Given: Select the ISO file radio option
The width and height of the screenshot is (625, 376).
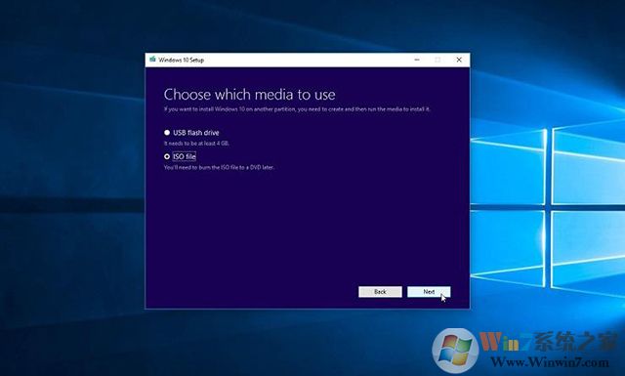Looking at the screenshot, I should coord(167,156).
